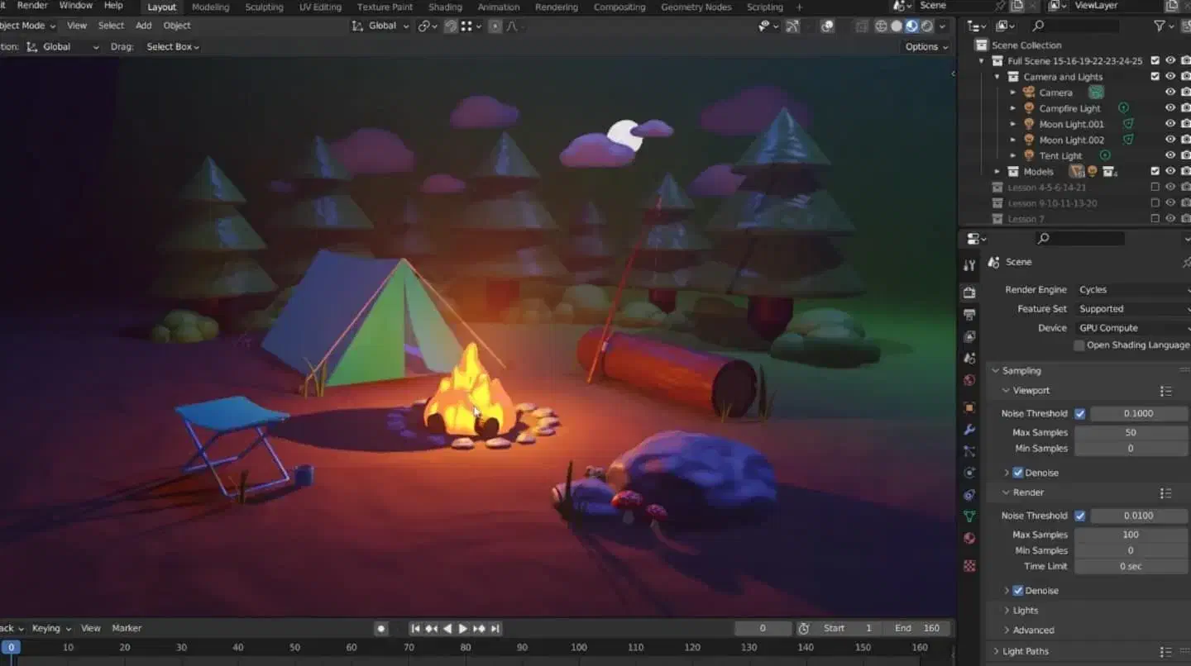Jump to the timeline's last frame
The image size is (1191, 666).
495,629
